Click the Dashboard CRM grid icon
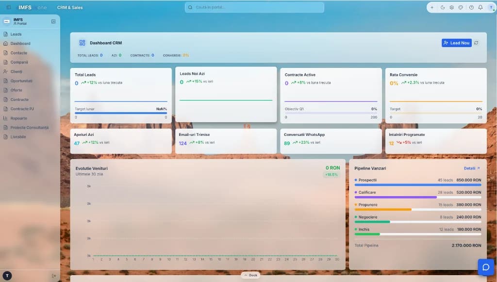 [82, 43]
